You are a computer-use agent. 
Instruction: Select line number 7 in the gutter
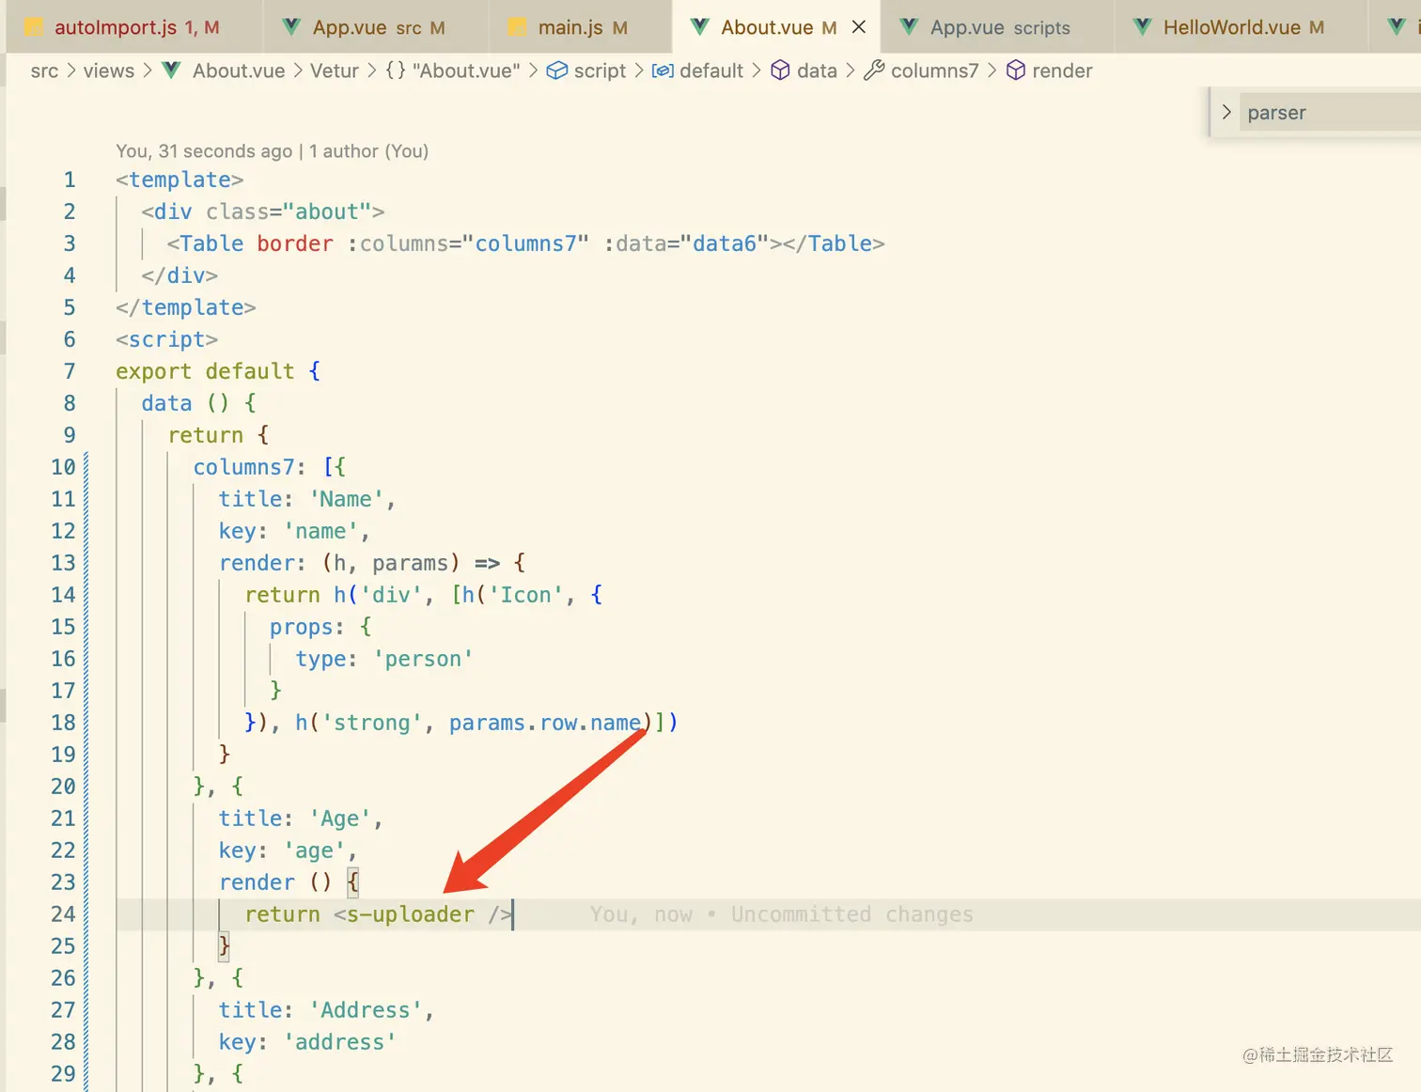[x=70, y=371]
